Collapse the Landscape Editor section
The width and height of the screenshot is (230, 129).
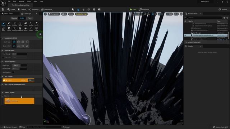coord(2,38)
